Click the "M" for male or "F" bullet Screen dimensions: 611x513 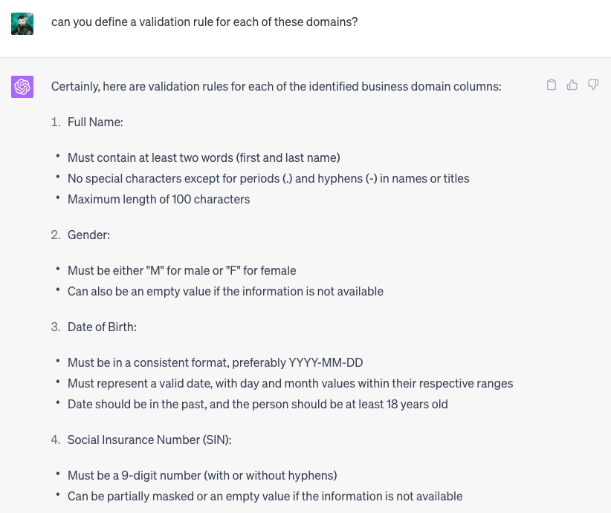click(x=181, y=270)
